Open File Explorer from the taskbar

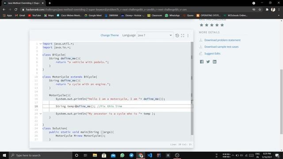[x=95, y=155]
